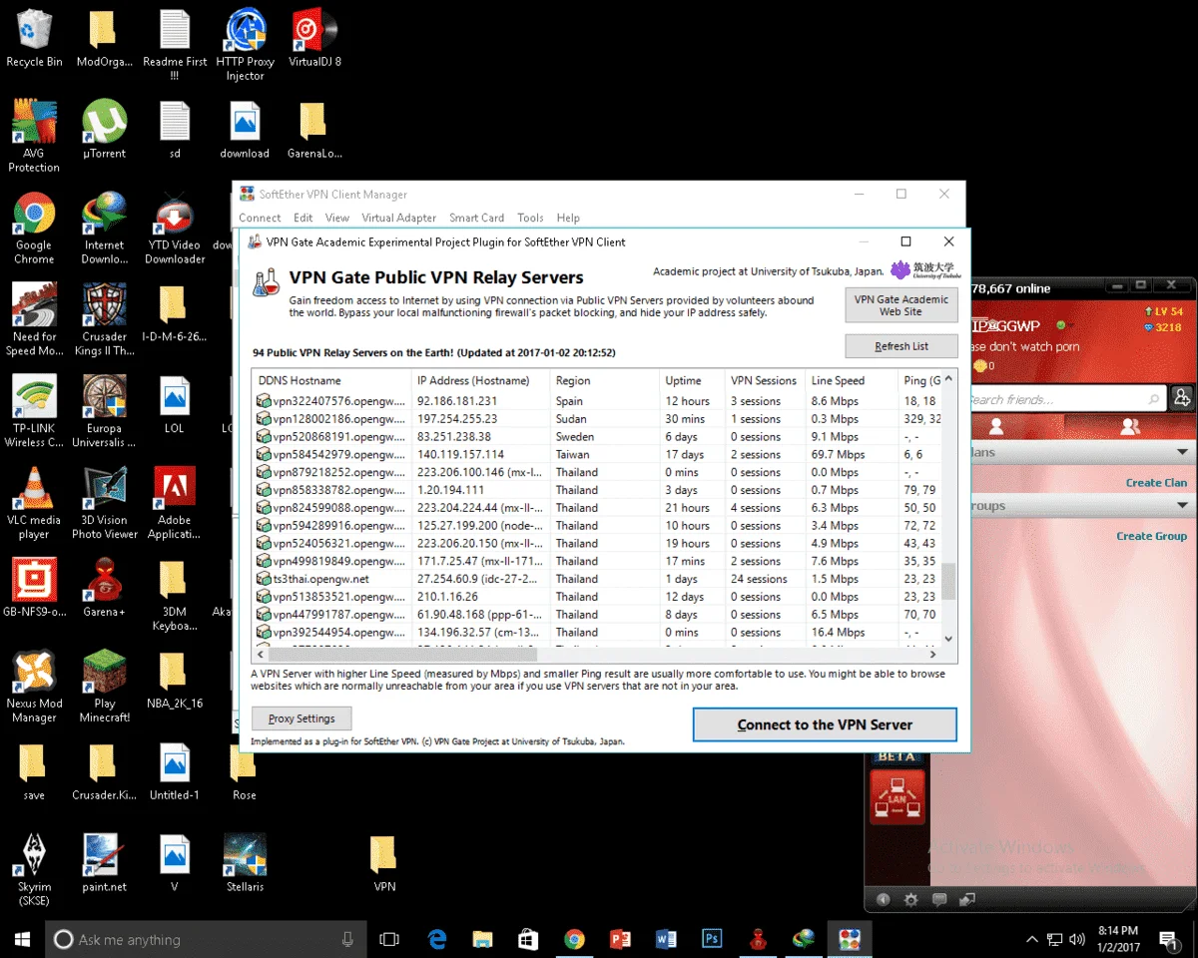Select the TP-LINK Wireless desktop icon
1198x958 pixels.
[34, 411]
